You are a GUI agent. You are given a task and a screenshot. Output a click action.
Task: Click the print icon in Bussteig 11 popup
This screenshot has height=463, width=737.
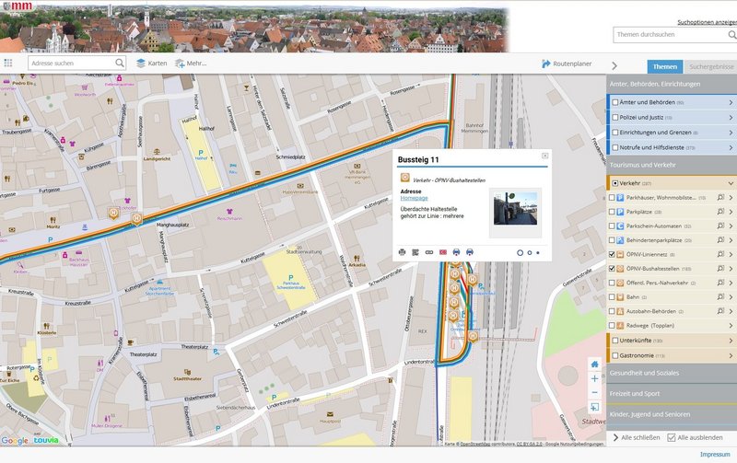click(402, 251)
